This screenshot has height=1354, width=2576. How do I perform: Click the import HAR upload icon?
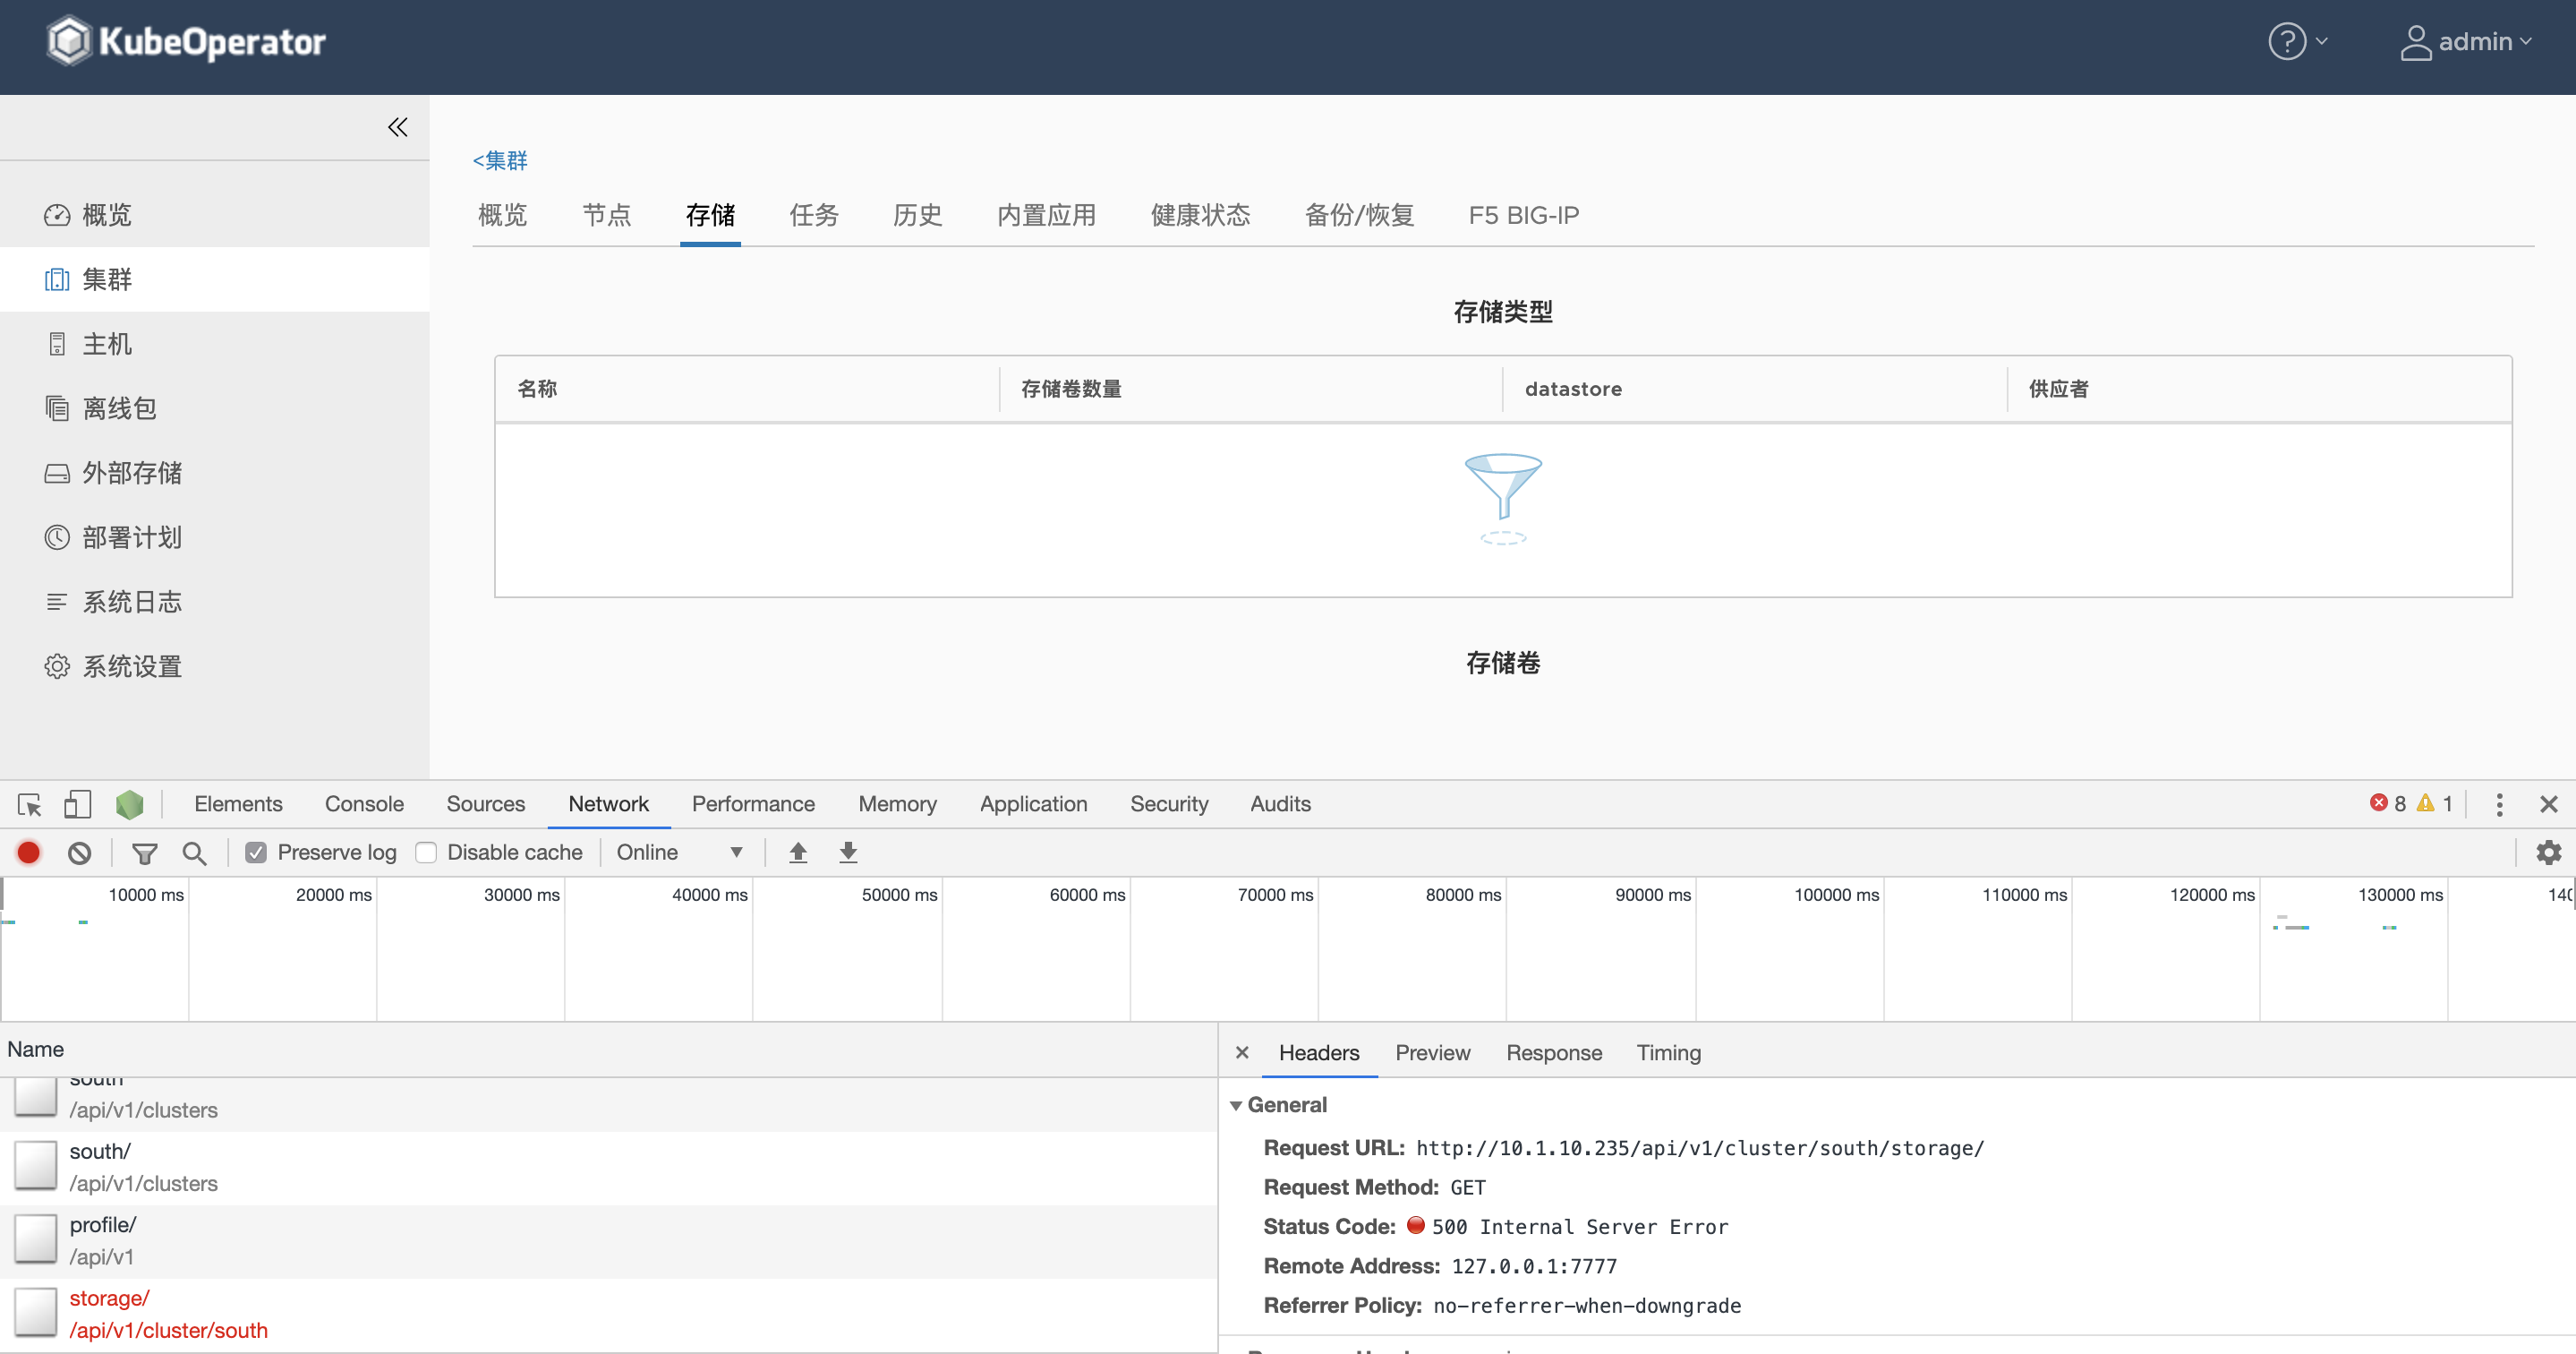click(798, 853)
